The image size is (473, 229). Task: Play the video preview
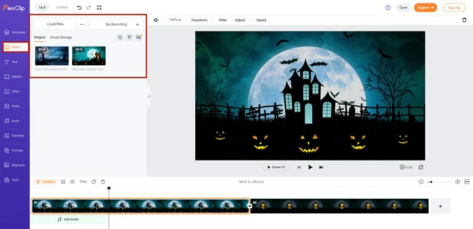(x=310, y=167)
